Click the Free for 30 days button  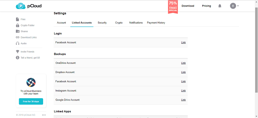pos(31,102)
